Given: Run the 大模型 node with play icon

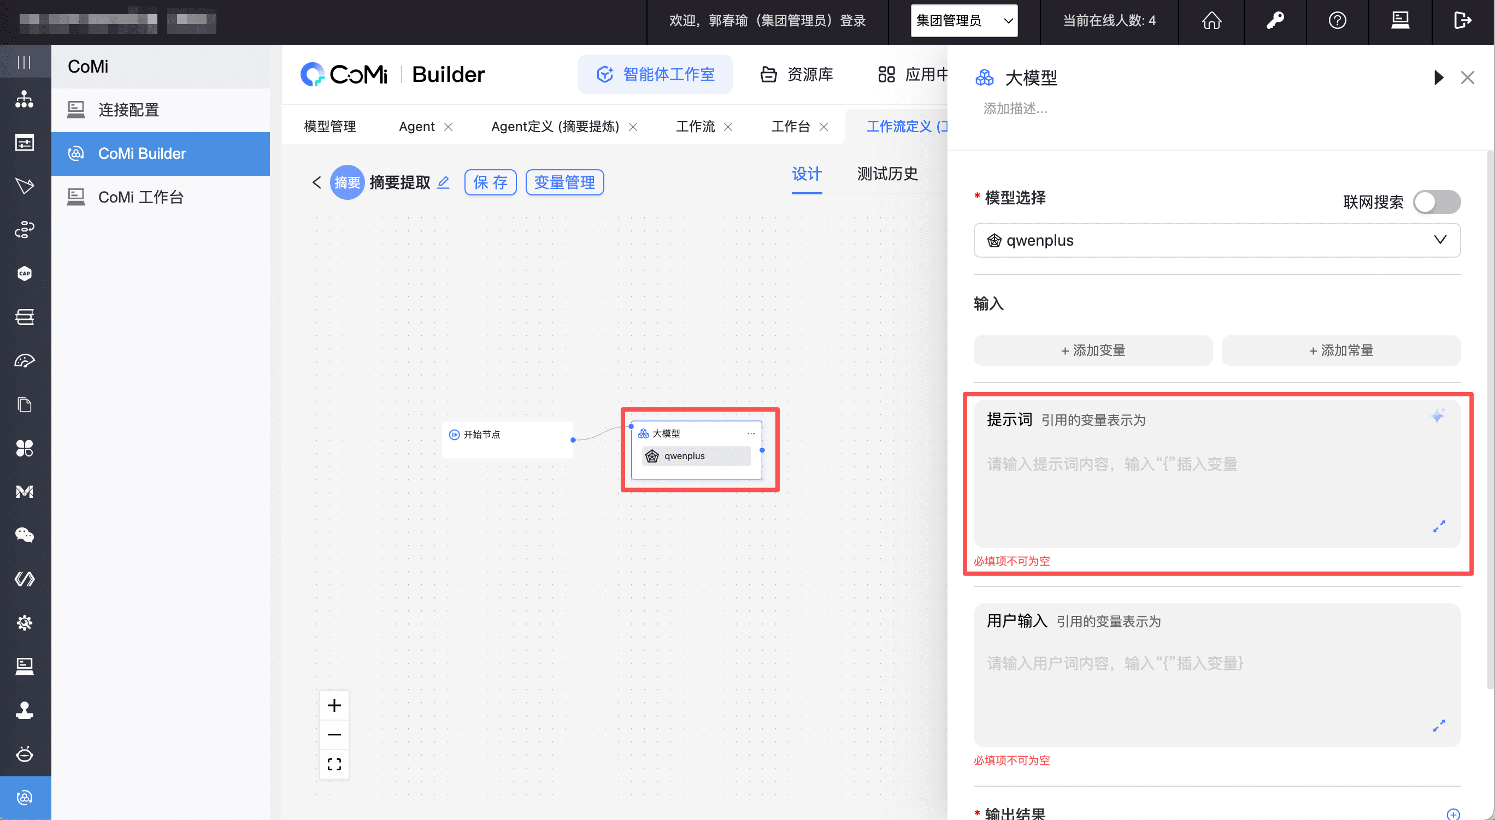Looking at the screenshot, I should [x=1439, y=78].
